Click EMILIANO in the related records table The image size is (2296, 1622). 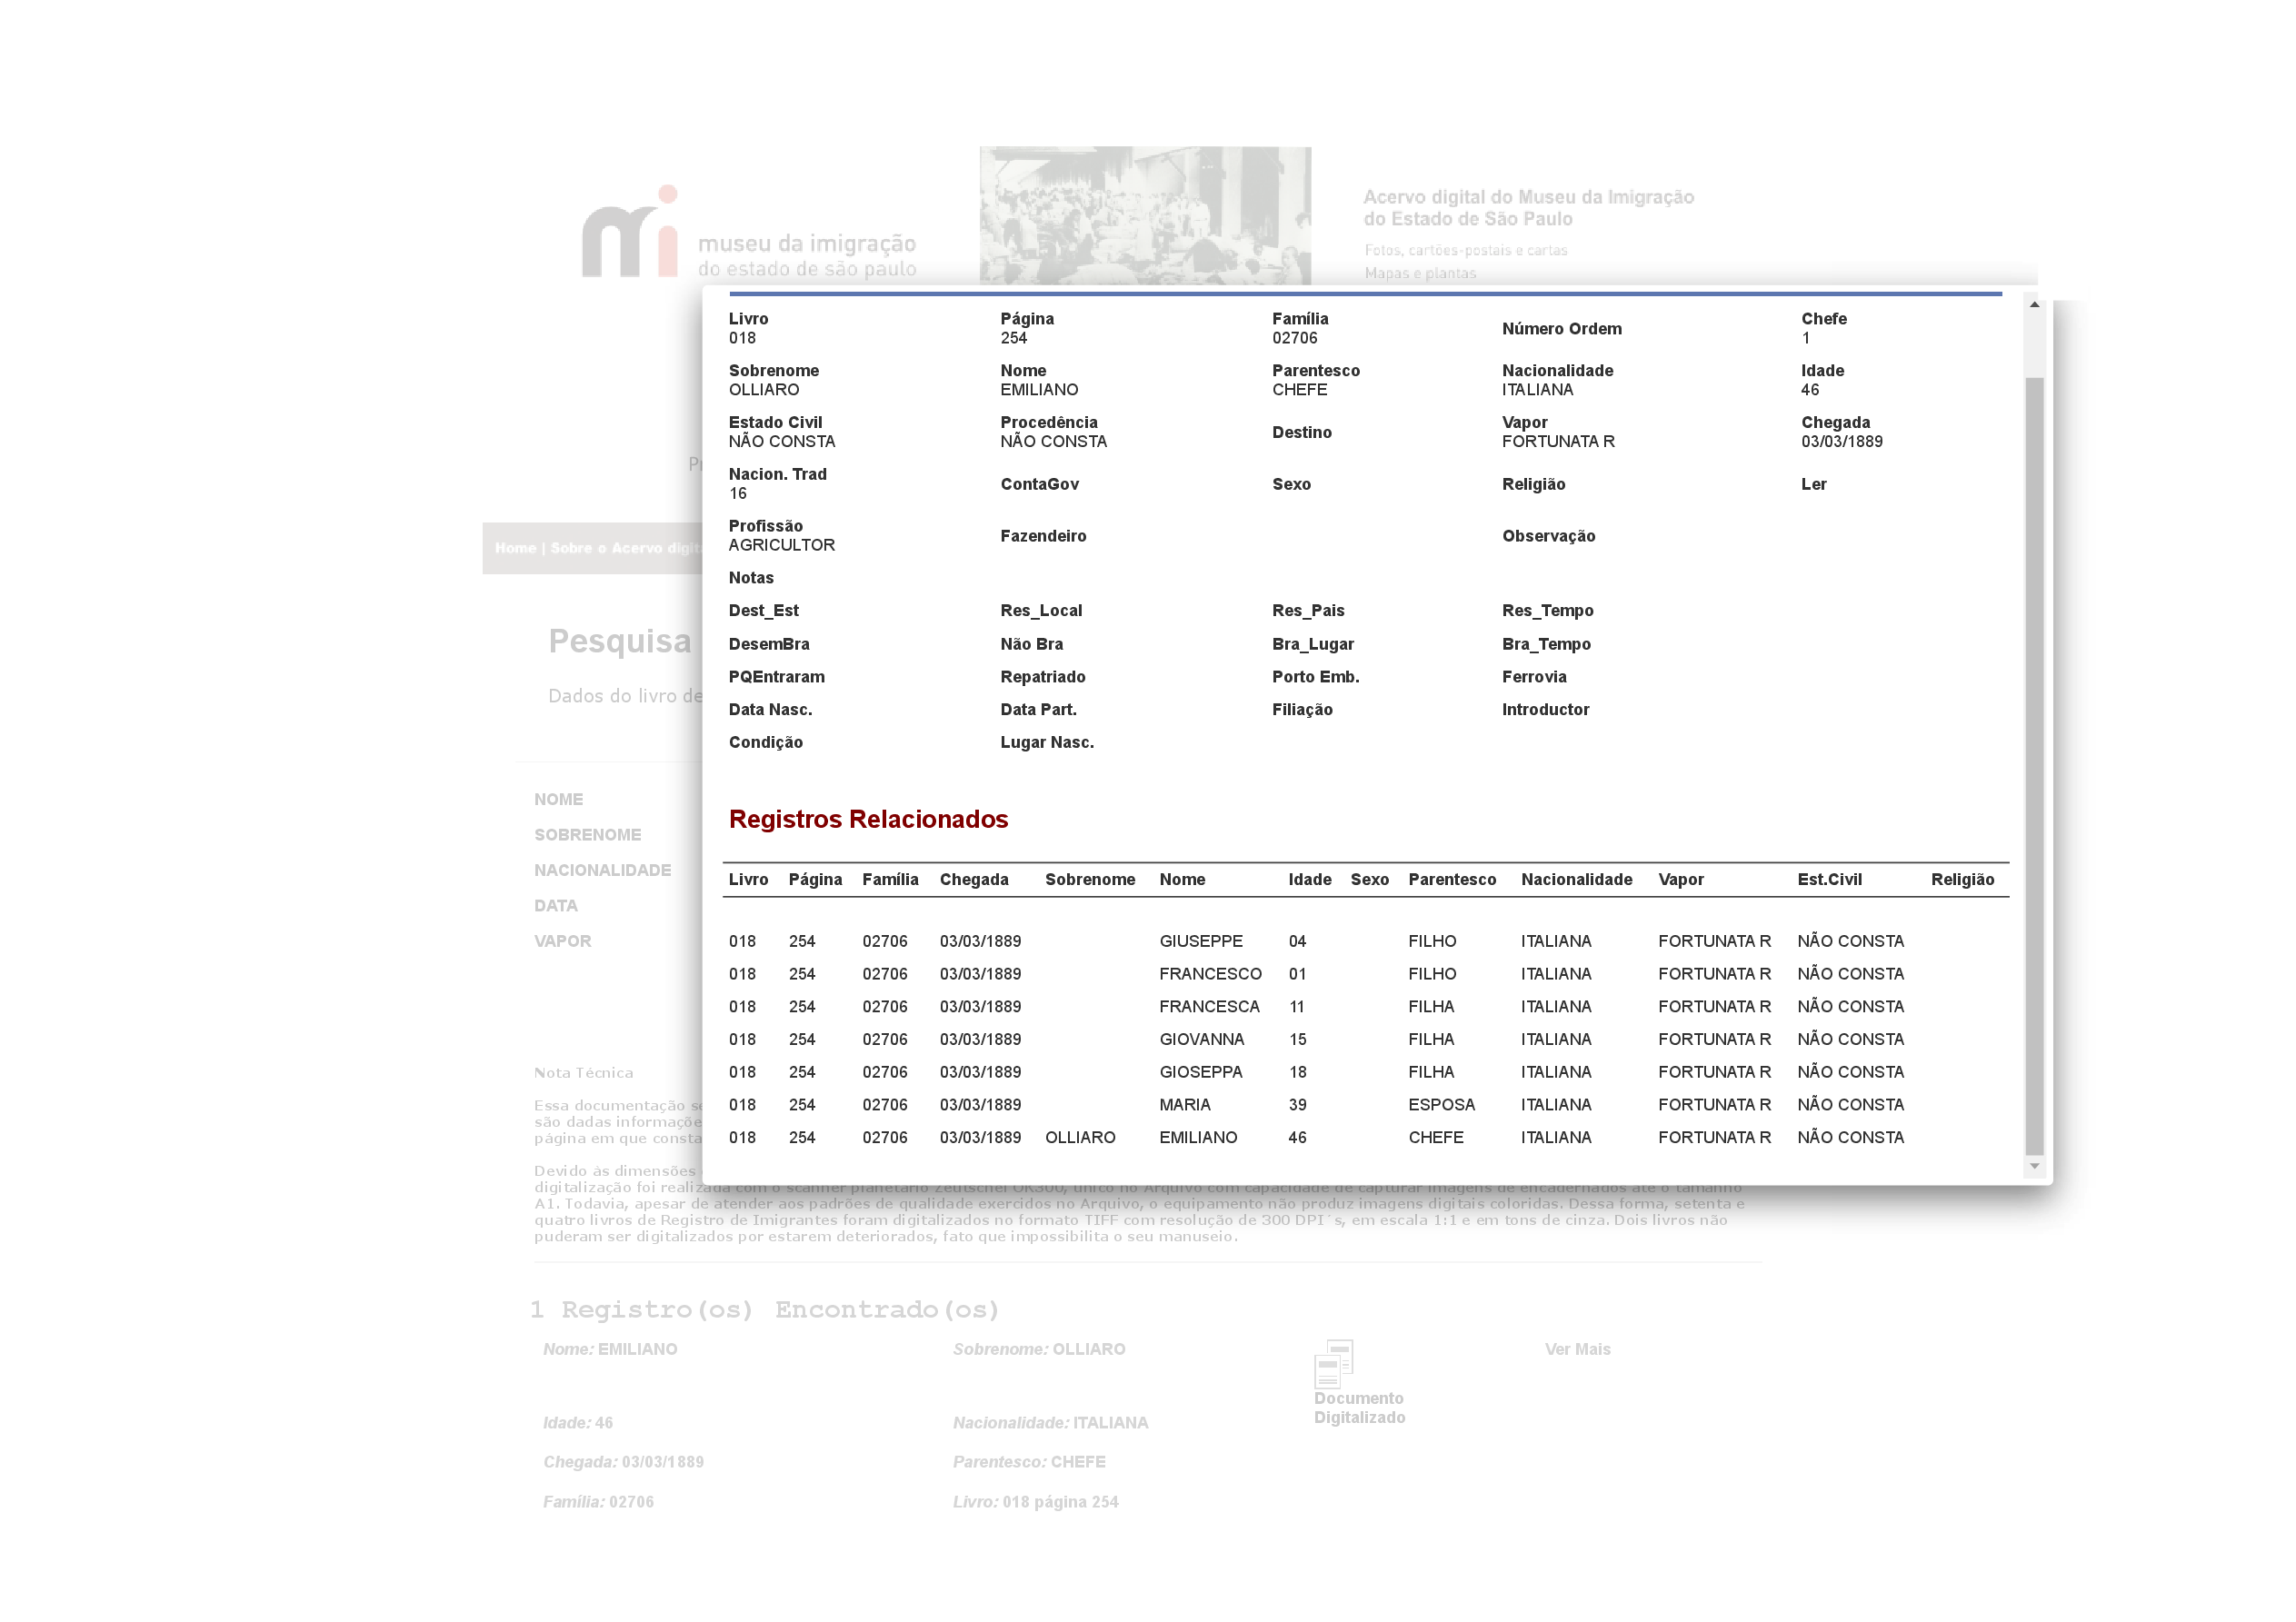click(x=1198, y=1137)
